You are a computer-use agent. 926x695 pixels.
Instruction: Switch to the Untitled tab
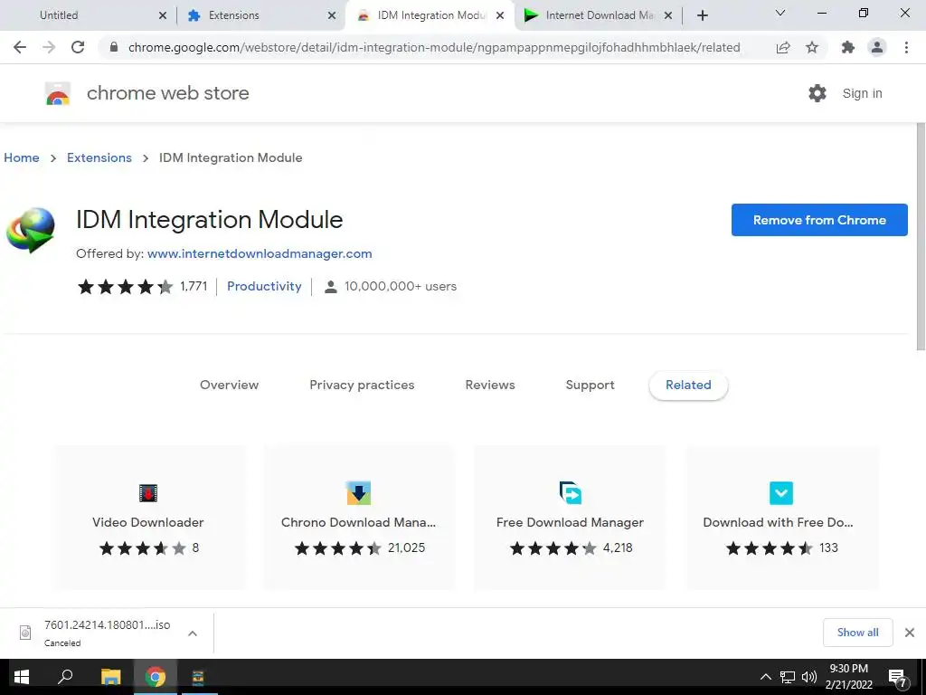[x=59, y=15]
